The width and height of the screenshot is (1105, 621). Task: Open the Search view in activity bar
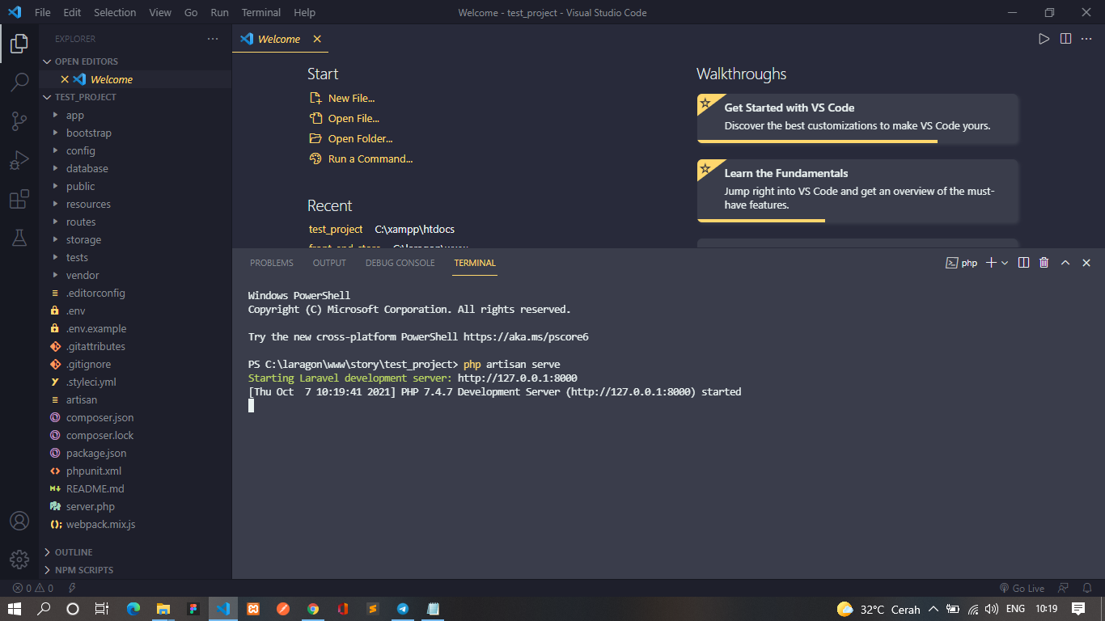coord(19,82)
